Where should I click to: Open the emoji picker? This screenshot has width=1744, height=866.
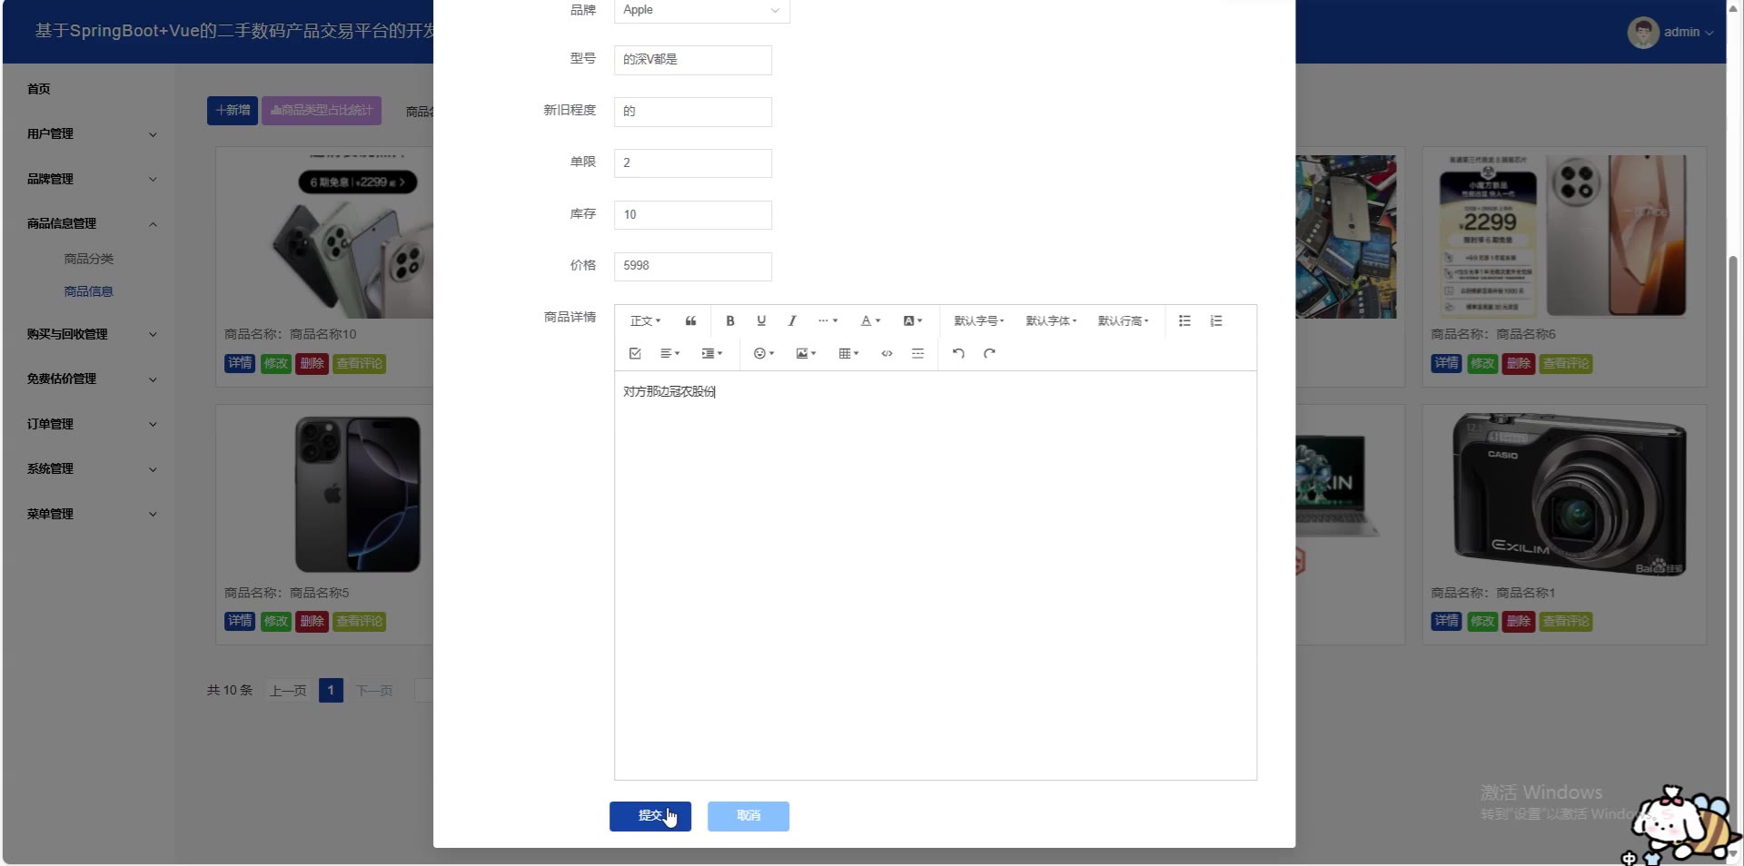[764, 354]
